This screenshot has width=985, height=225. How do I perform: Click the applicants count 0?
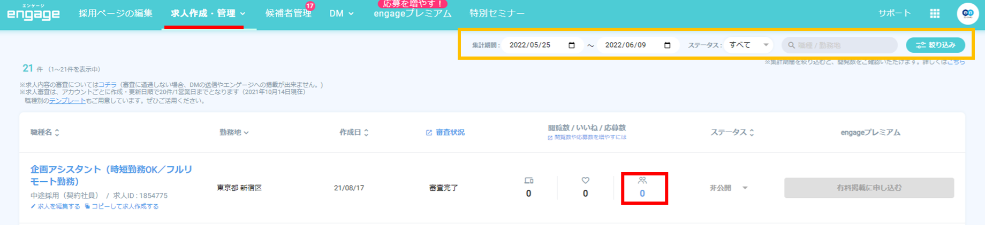click(x=642, y=194)
